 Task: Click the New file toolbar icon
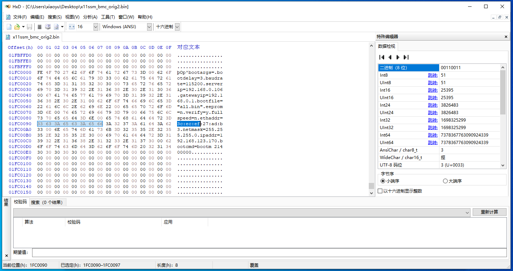coord(9,27)
